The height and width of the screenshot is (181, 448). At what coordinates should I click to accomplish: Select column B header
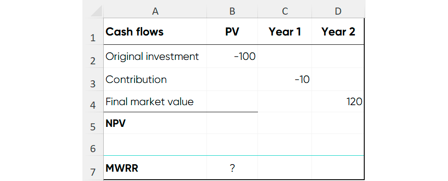click(x=232, y=11)
